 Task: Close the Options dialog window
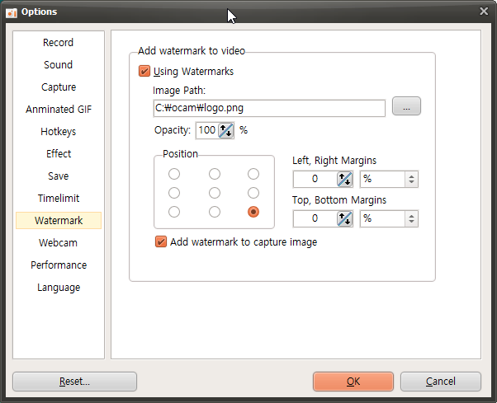point(484,11)
